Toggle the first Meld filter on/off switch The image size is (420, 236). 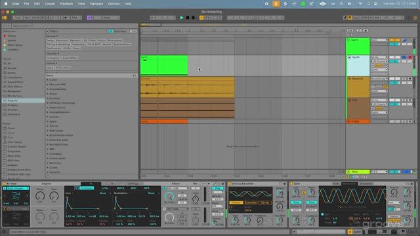pyautogui.click(x=164, y=188)
